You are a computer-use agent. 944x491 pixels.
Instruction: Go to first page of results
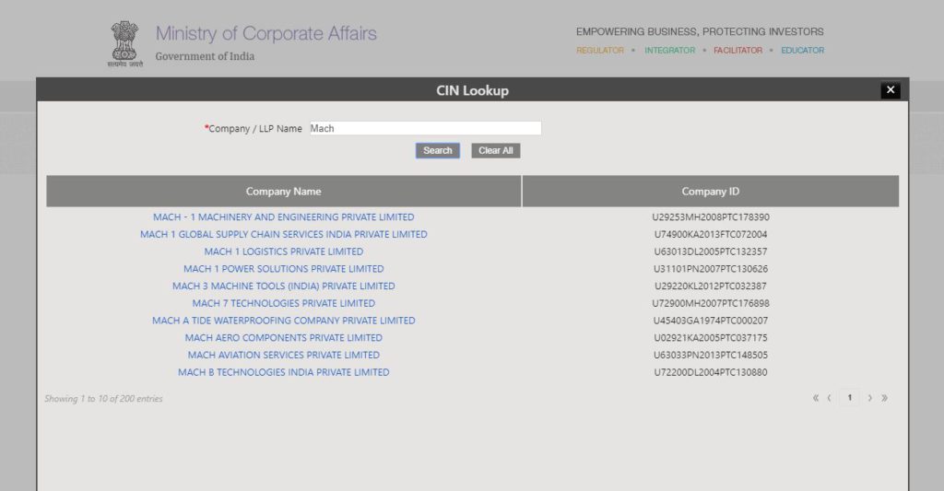click(815, 398)
